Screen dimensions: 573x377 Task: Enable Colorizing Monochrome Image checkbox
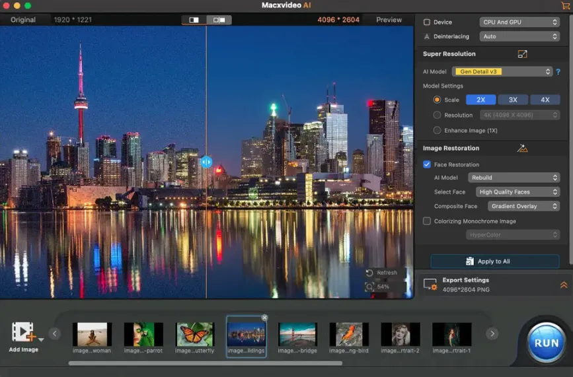pos(427,221)
